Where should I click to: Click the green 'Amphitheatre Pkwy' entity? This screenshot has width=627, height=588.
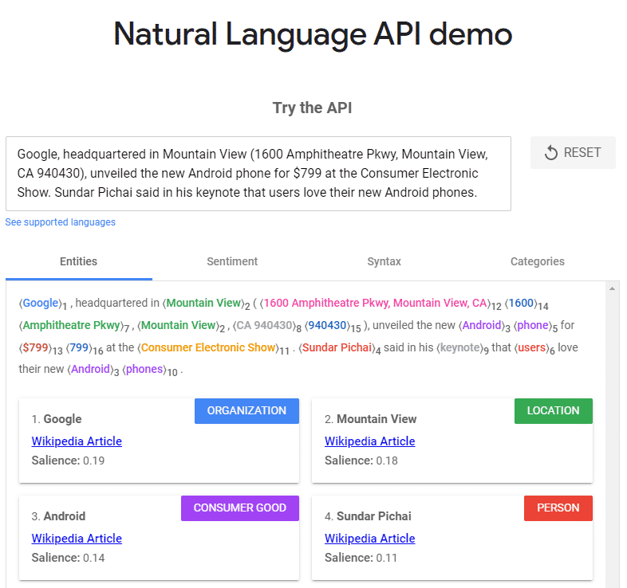(71, 326)
